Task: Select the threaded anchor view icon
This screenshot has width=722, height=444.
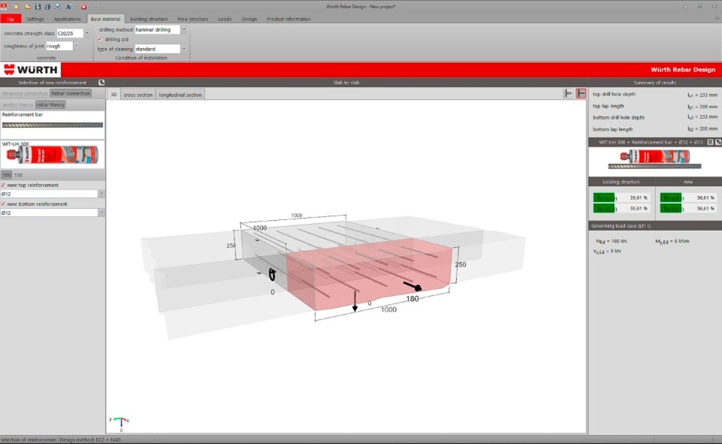Action: click(x=568, y=93)
